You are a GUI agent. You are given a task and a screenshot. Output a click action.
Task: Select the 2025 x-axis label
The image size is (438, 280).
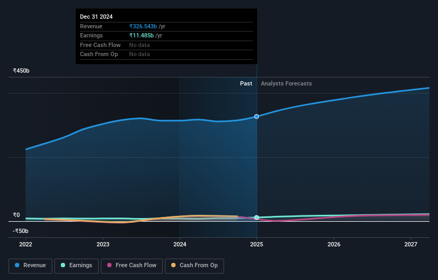[x=257, y=245]
